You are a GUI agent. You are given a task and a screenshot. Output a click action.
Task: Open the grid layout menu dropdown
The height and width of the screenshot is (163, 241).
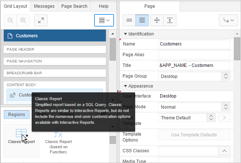[x=104, y=20]
